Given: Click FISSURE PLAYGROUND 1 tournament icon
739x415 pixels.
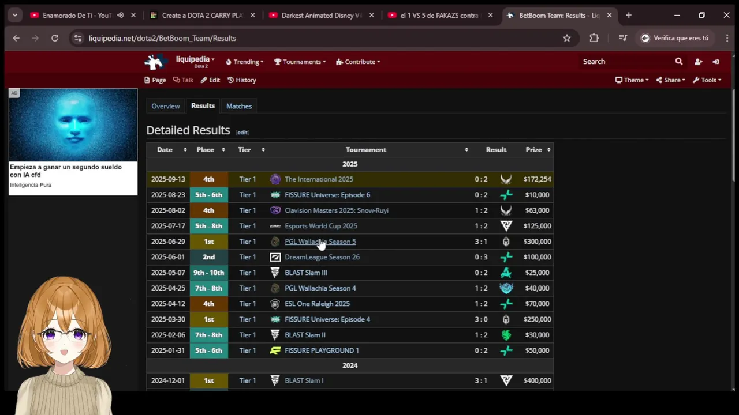Looking at the screenshot, I should [275, 350].
